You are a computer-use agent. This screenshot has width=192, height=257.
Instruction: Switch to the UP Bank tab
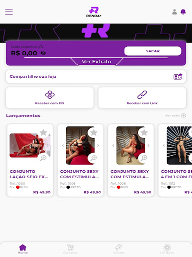[x=167, y=249]
